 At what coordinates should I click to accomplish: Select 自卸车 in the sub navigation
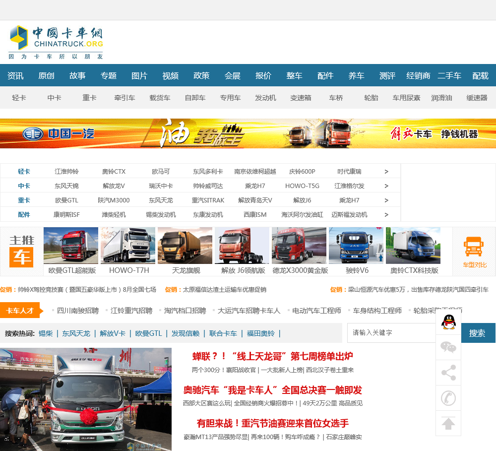195,98
